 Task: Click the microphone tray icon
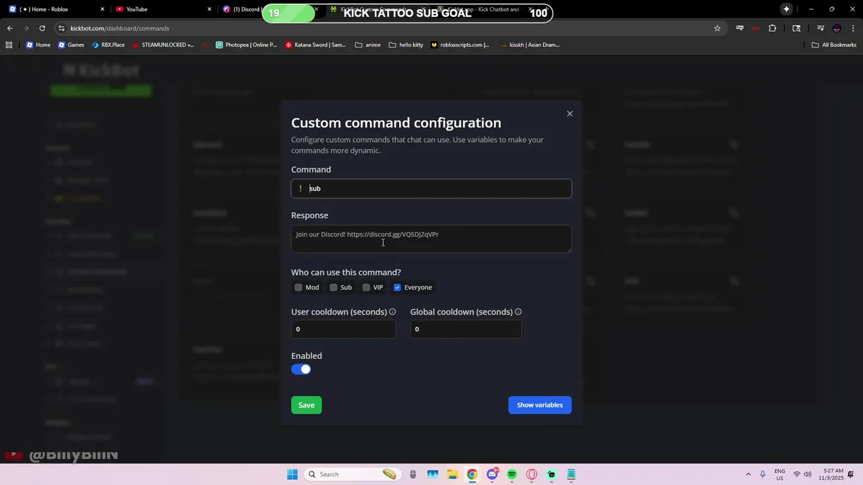pyautogui.click(x=763, y=474)
